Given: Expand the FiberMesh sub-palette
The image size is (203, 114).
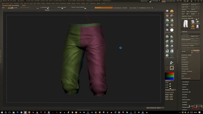Looking at the screenshot, I should click(185, 89).
